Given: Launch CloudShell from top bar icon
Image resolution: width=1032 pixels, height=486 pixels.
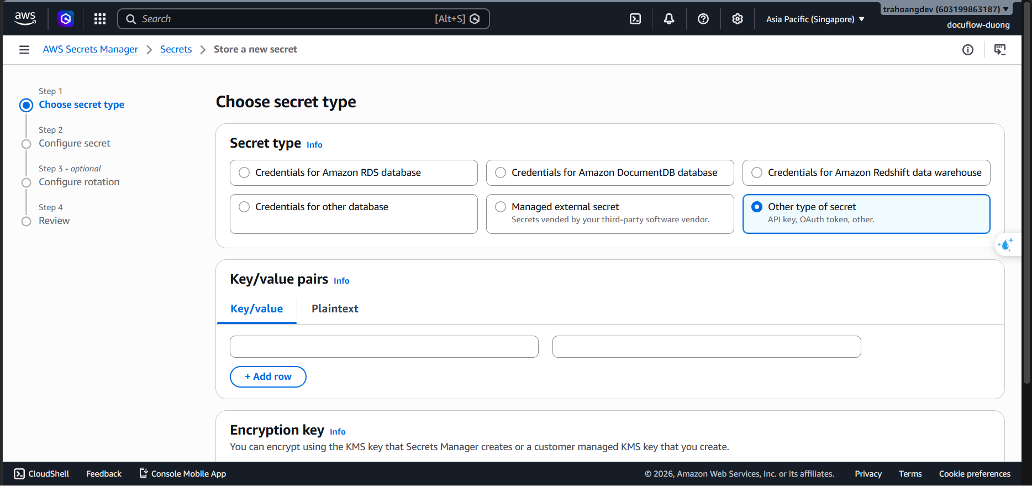Looking at the screenshot, I should (635, 19).
